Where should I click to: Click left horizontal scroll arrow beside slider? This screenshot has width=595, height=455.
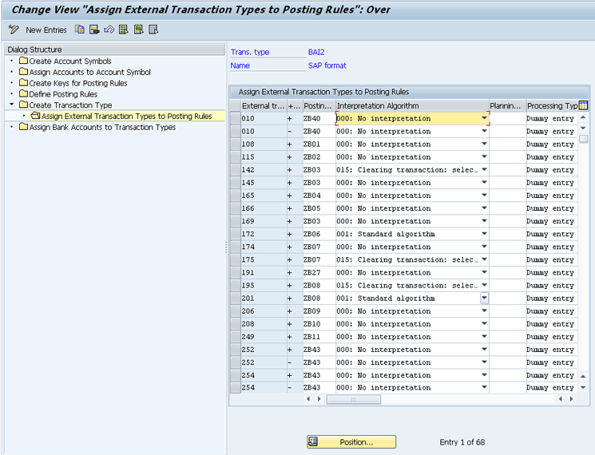point(308,399)
